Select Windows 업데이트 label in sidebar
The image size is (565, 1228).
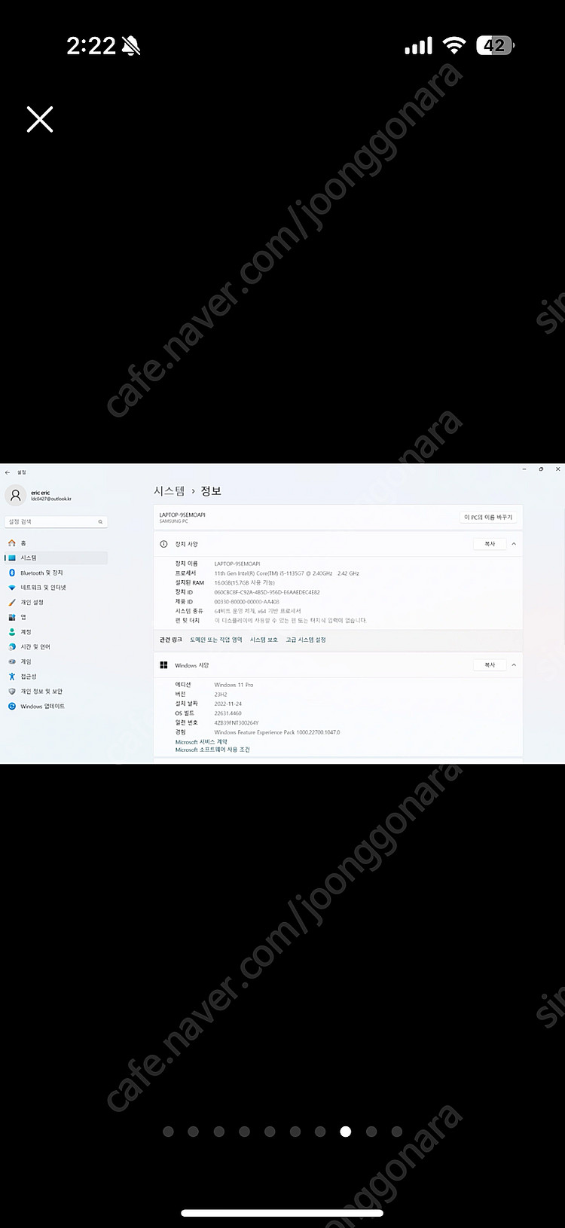42,706
